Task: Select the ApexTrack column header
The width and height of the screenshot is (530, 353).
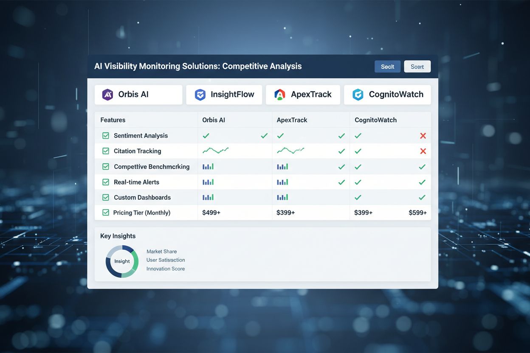Action: [292, 120]
